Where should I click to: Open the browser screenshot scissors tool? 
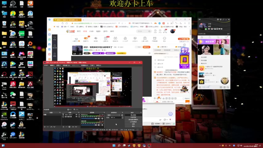click(172, 23)
